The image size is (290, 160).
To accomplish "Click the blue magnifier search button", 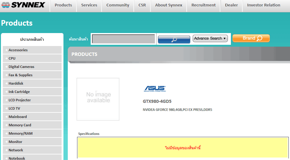I will click(x=174, y=39).
